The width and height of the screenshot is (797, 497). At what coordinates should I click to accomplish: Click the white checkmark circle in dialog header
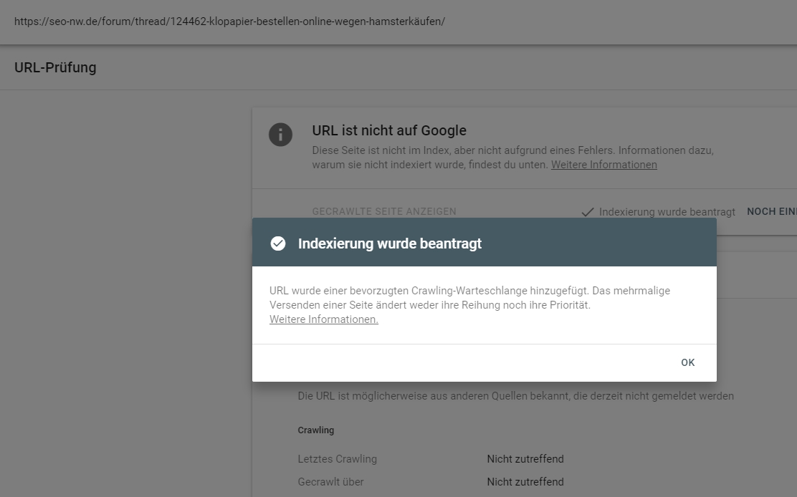tap(278, 243)
